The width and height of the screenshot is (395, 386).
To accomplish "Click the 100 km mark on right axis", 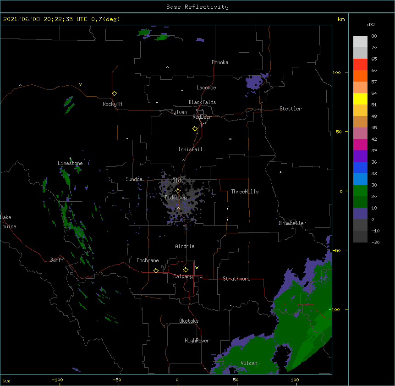I will (x=336, y=72).
